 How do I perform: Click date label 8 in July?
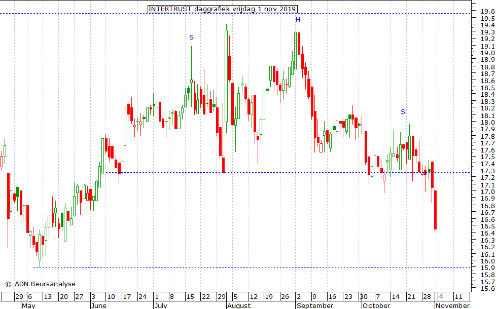[172, 297]
